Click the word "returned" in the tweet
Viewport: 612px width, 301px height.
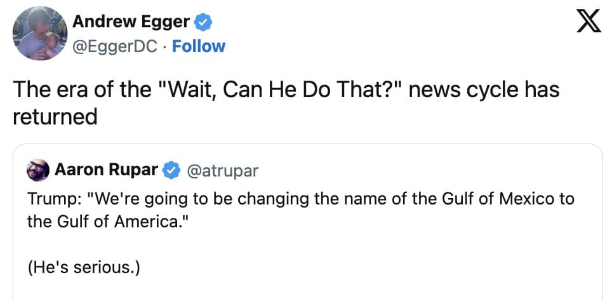[55, 117]
